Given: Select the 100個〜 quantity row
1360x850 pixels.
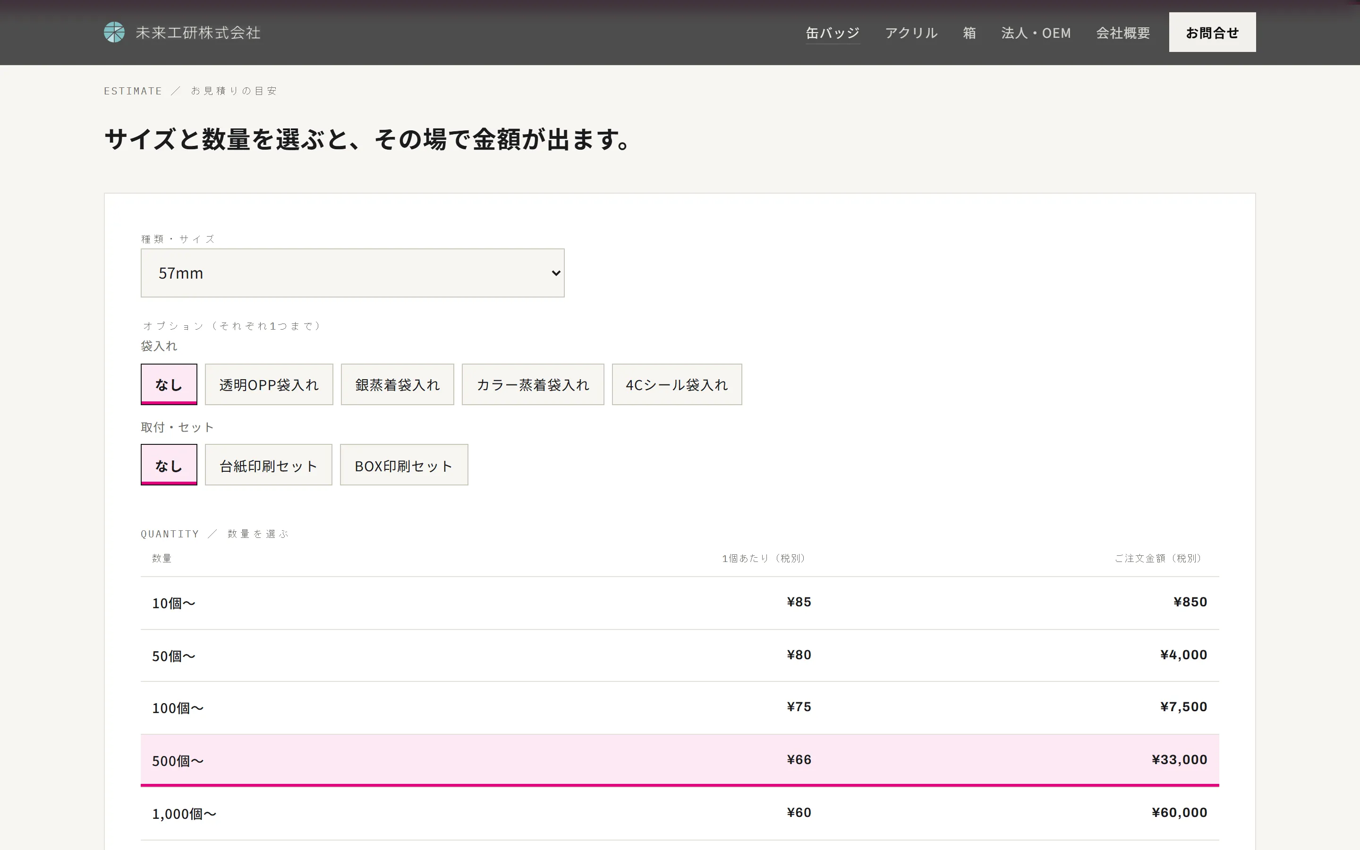Looking at the screenshot, I should pos(680,708).
